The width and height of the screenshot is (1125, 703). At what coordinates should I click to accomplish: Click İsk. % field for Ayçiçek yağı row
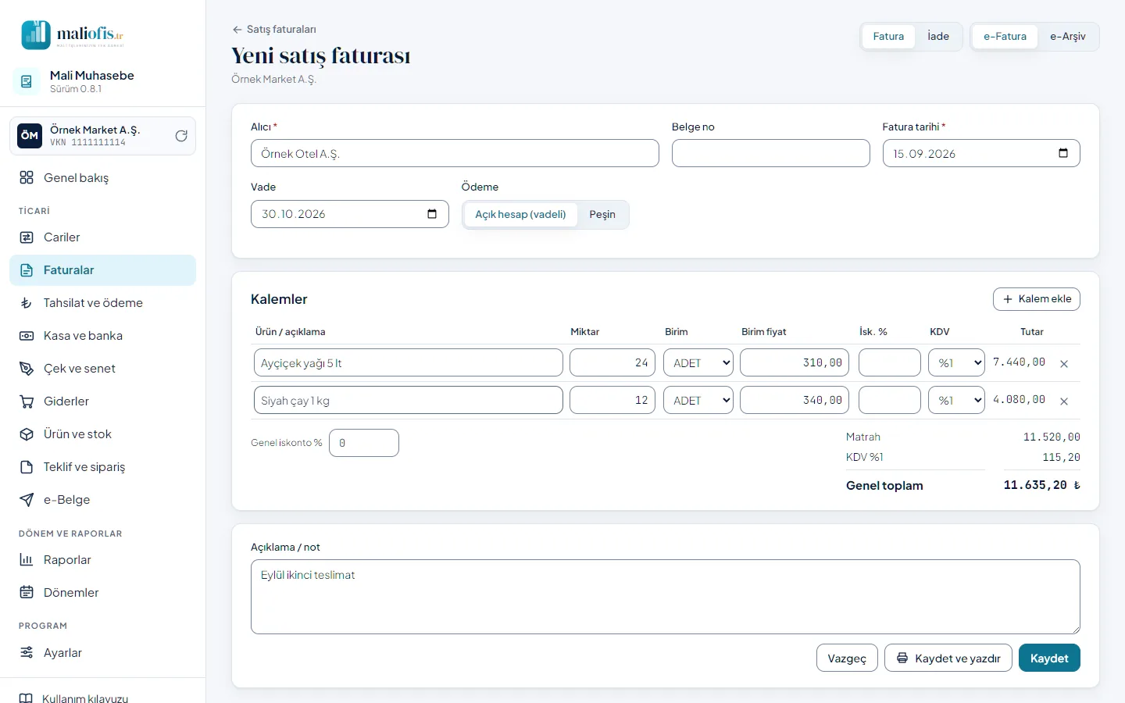[x=890, y=362]
